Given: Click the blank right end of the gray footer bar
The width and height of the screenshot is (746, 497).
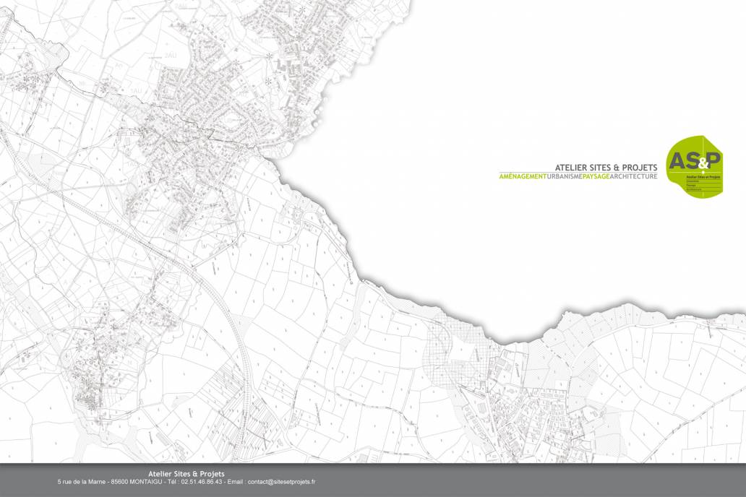Looking at the screenshot, I should point(614,480).
